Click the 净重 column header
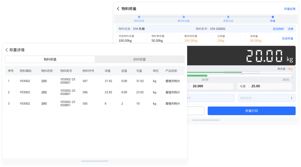This screenshot has height=167, width=301. click(x=108, y=71)
